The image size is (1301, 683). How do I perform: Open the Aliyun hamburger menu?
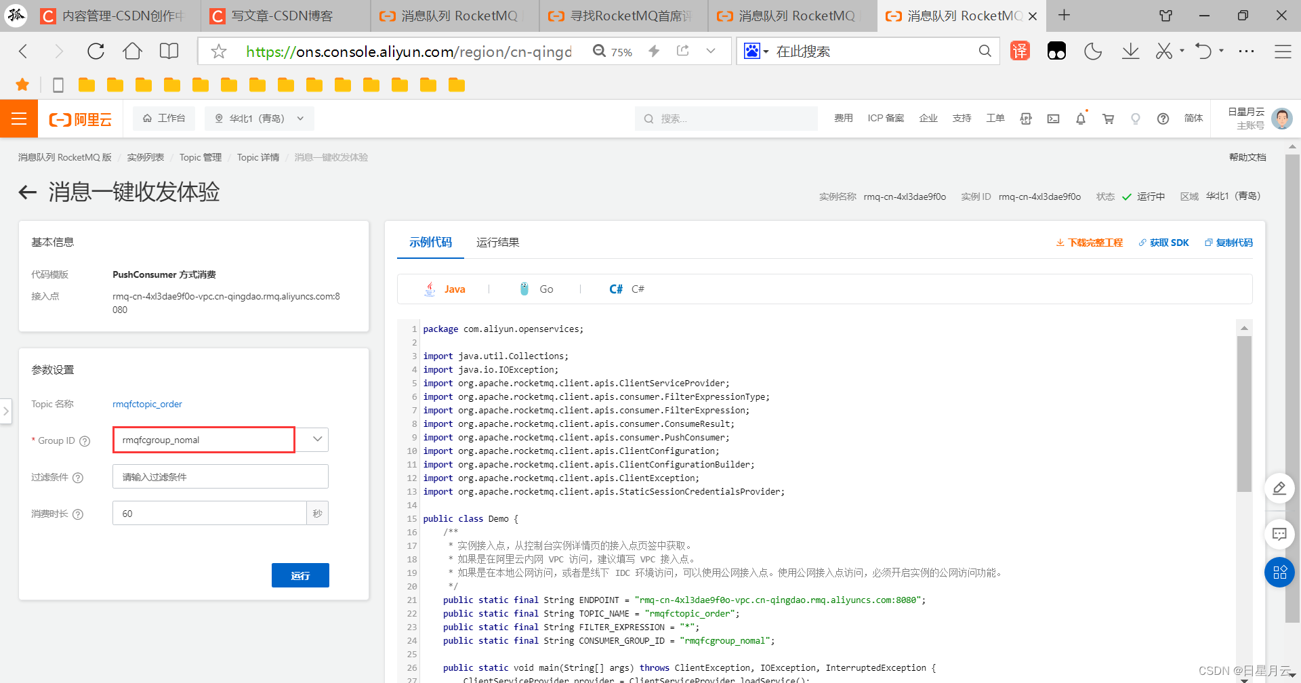[19, 119]
